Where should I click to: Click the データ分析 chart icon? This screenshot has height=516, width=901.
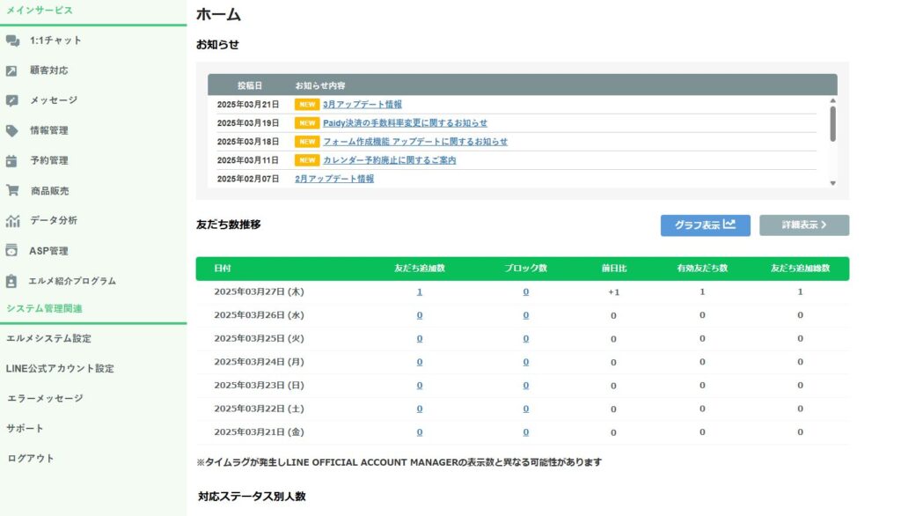coord(12,221)
